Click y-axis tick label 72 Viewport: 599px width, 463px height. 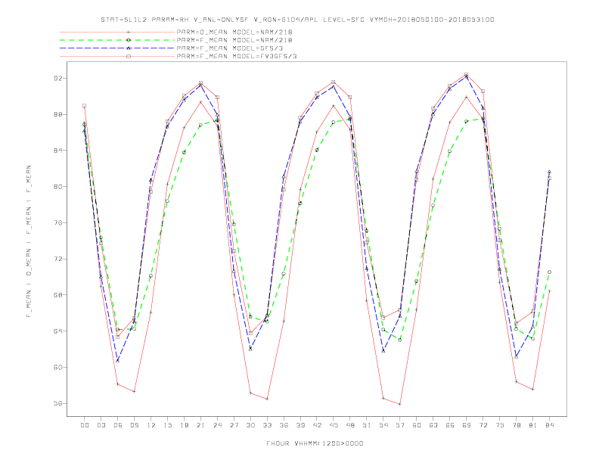(x=57, y=259)
